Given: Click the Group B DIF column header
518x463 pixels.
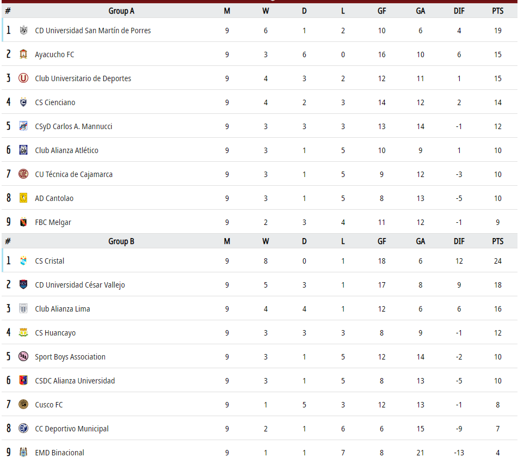Looking at the screenshot, I should (x=459, y=241).
